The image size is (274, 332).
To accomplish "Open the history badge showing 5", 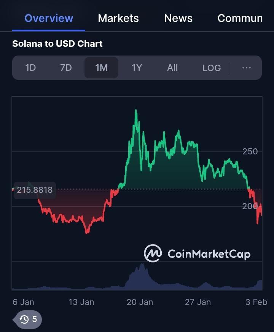I will [x=29, y=319].
